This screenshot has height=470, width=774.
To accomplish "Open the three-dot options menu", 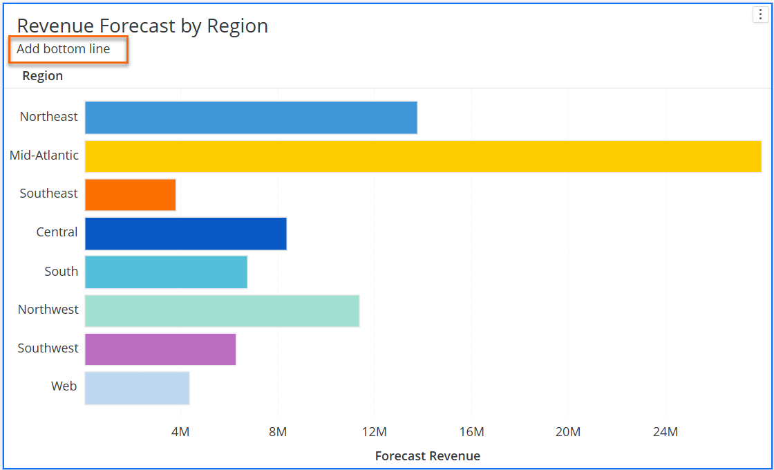I will pos(760,15).
